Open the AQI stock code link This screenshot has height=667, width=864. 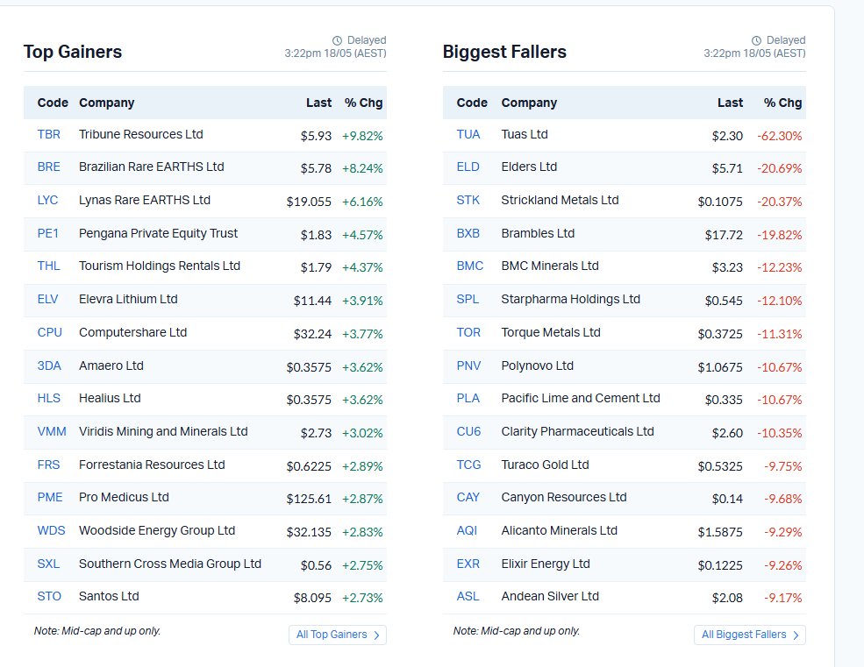[x=468, y=530]
